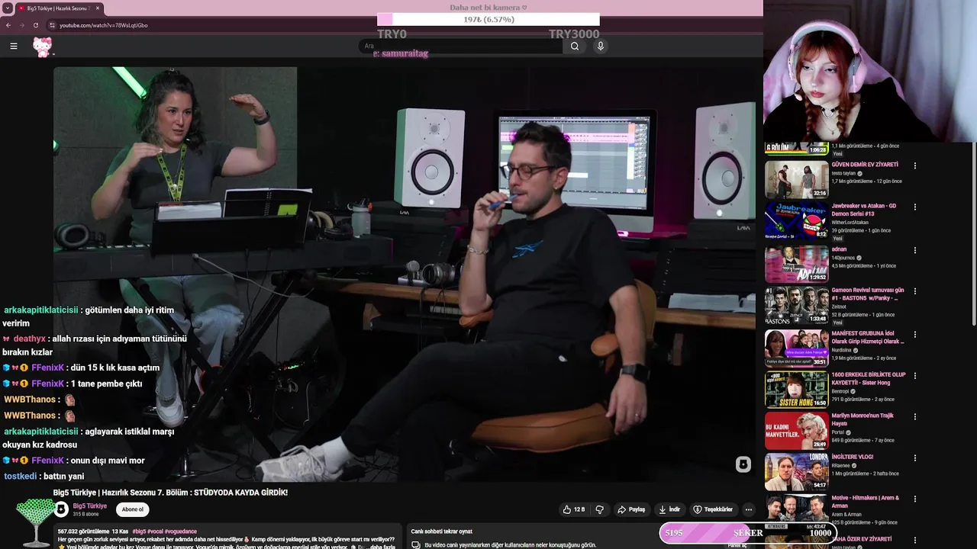Open Gameon Revival turnuvası video thumbnail
977x549 pixels.
coord(797,305)
